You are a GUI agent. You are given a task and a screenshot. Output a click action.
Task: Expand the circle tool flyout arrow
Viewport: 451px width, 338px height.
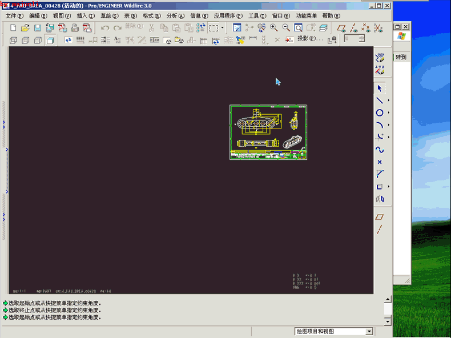(x=388, y=113)
